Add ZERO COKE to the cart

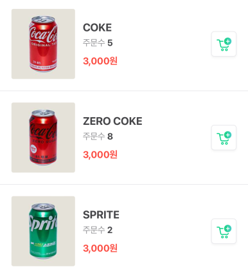point(224,138)
